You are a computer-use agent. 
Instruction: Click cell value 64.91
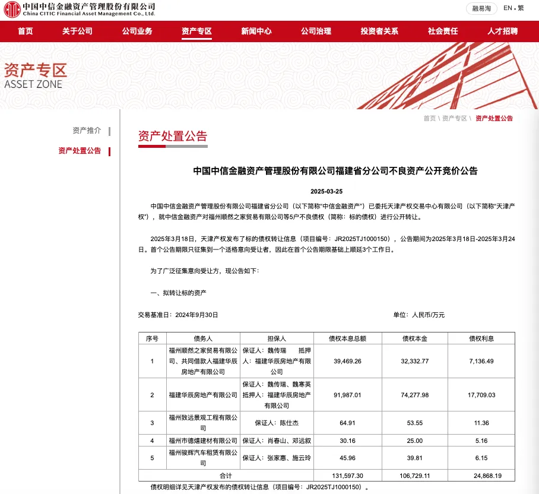[347, 423]
